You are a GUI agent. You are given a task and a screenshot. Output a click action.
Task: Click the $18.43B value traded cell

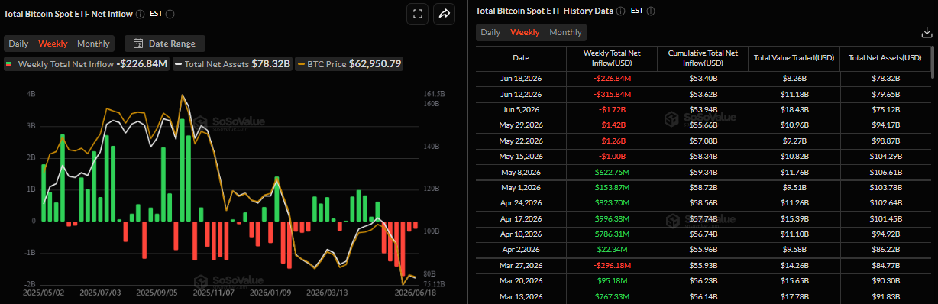tap(794, 110)
